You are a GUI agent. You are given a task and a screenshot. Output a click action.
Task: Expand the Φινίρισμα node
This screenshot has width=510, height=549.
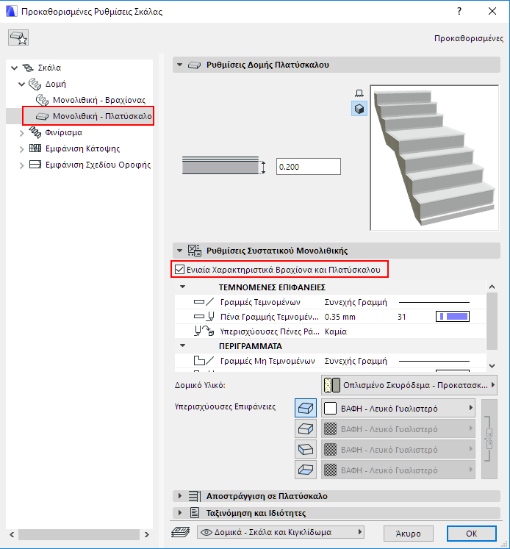coord(22,133)
